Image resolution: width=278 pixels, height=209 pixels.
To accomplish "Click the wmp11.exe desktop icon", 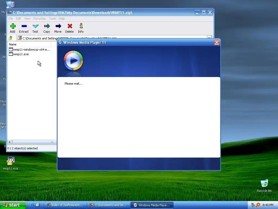I will (x=11, y=163).
